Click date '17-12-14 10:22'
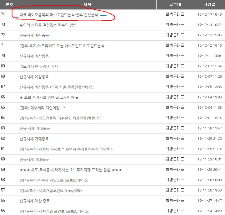This screenshot has height=215, width=225. click(x=209, y=25)
